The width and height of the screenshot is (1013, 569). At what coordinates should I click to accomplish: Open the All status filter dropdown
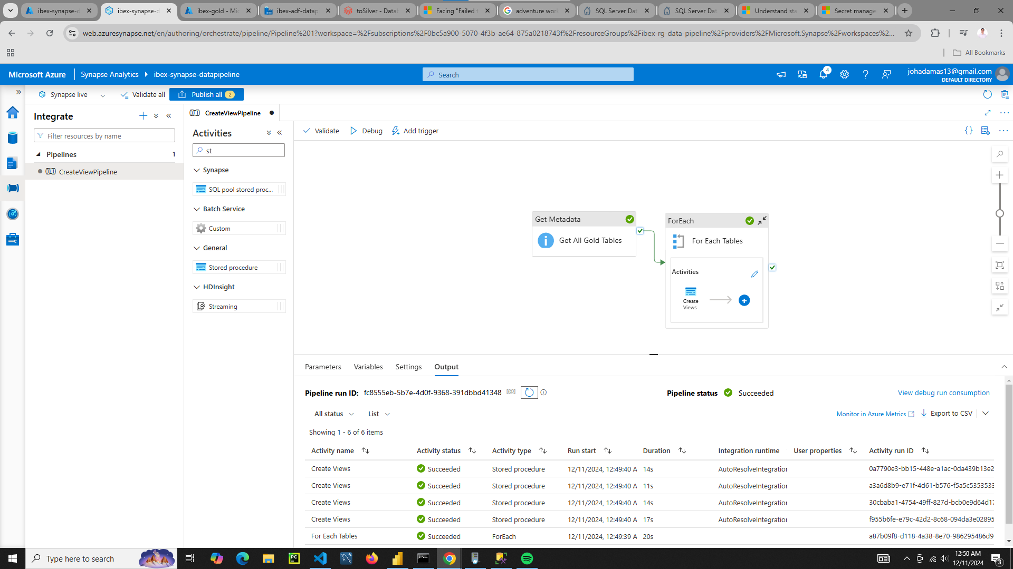[334, 414]
